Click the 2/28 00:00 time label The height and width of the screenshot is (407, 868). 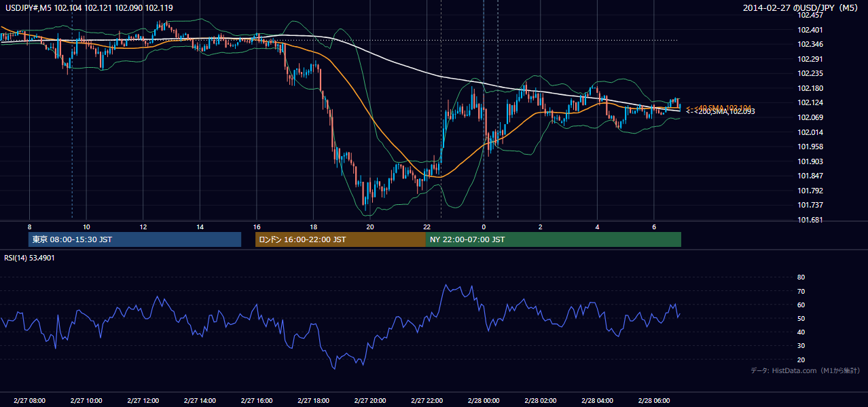click(484, 401)
